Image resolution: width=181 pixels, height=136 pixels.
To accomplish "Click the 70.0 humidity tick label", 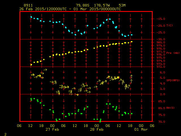I will tap(161, 122).
